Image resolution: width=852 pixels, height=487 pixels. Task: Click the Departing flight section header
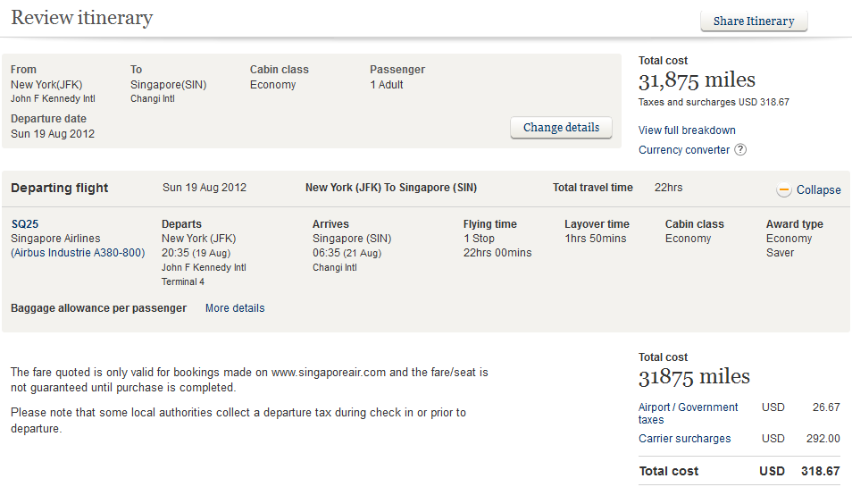[x=59, y=188]
